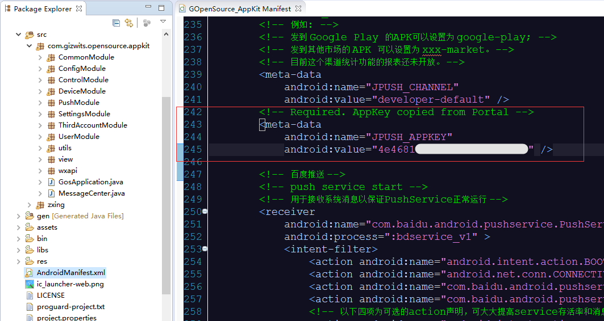The image size is (604, 321).
Task: Minimize the Package Explorer panel
Action: click(148, 9)
